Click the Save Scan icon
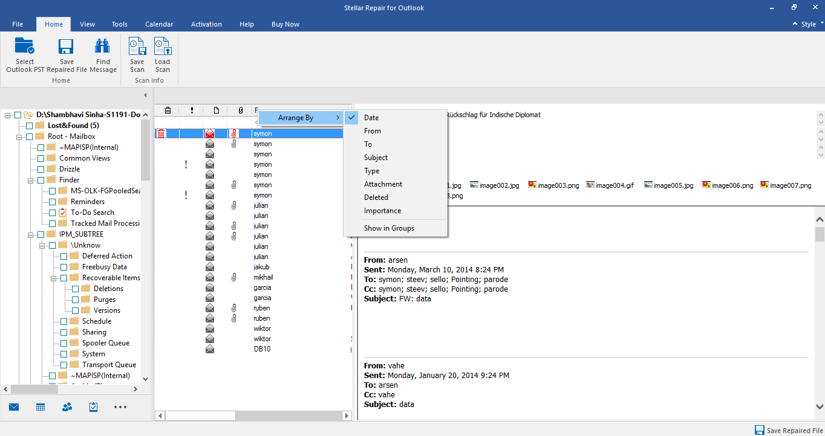This screenshot has width=825, height=436. click(137, 47)
